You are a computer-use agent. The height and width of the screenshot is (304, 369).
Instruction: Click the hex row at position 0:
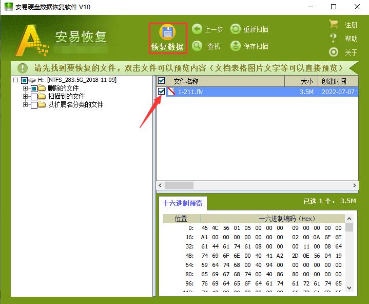tap(254, 228)
